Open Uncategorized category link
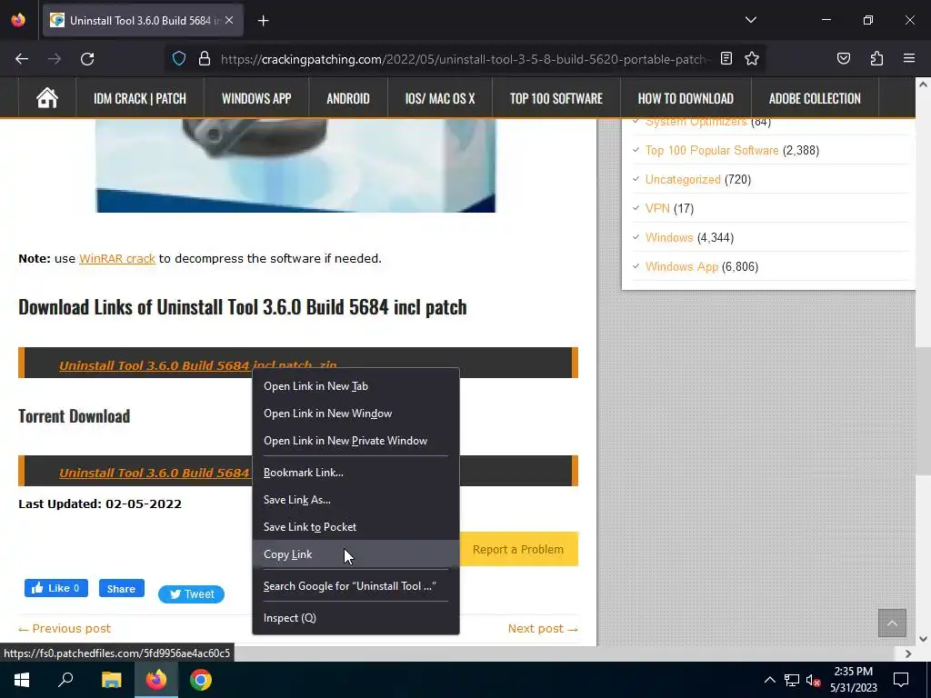This screenshot has width=931, height=698. click(683, 179)
